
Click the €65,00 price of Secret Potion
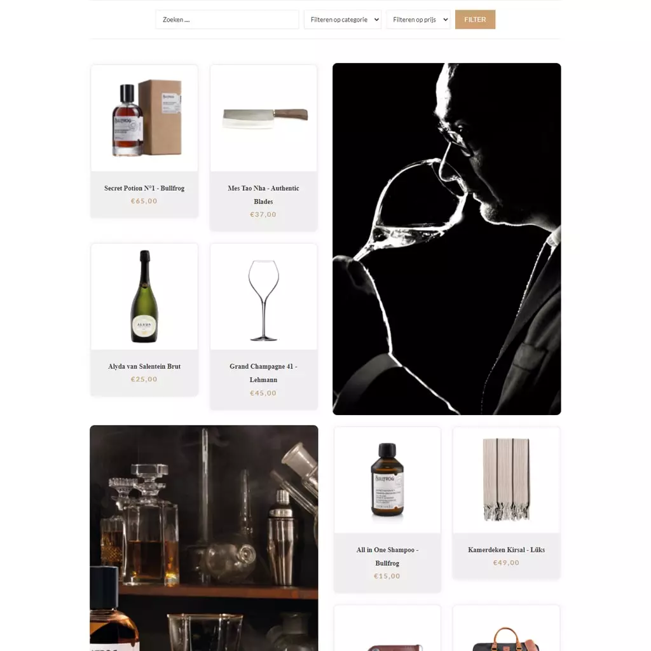(144, 201)
